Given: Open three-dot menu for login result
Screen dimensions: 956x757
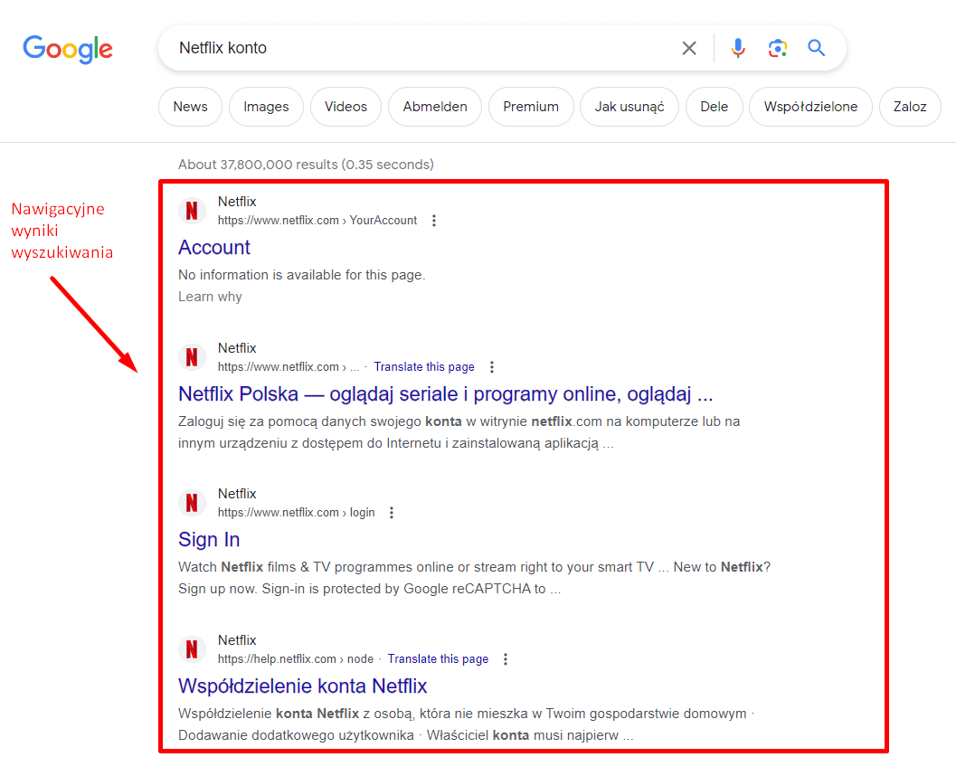Looking at the screenshot, I should coord(392,513).
